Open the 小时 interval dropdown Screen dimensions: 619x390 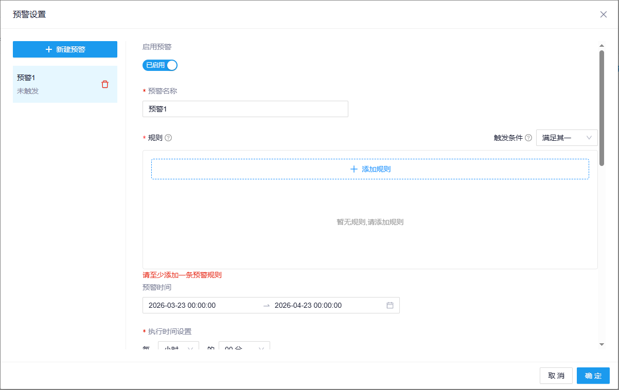pos(178,346)
